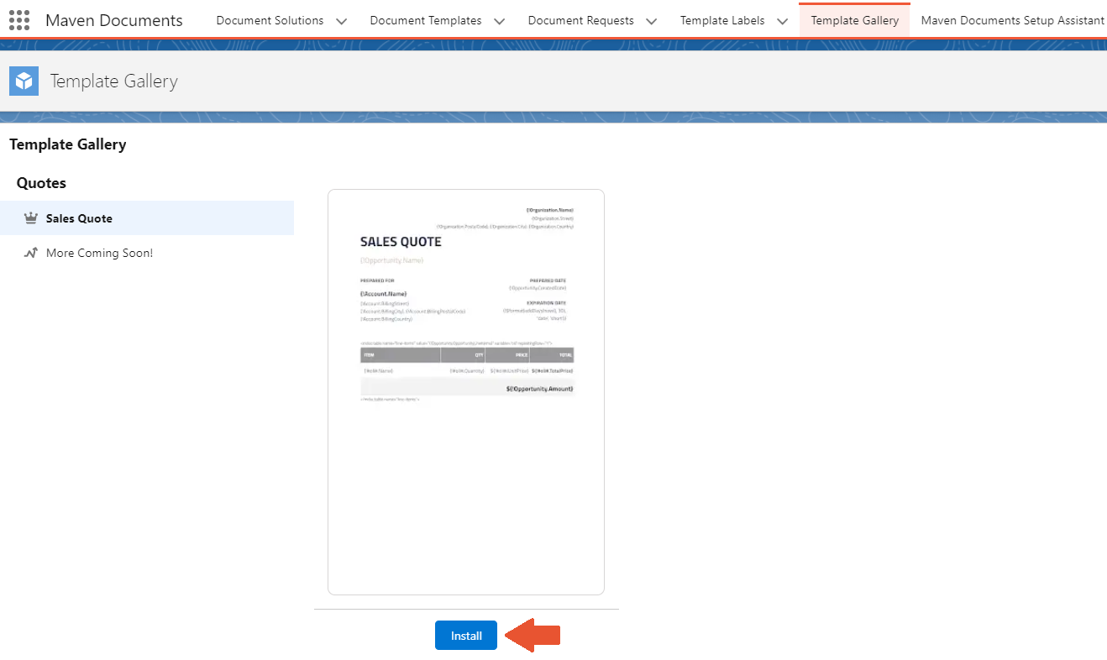This screenshot has width=1107, height=660.
Task: Expand the Document Solutions dropdown chevron
Action: pyautogui.click(x=341, y=21)
